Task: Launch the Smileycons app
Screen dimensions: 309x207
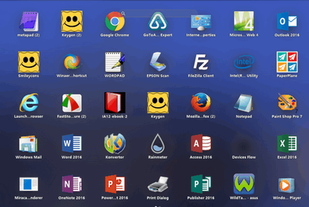Action: click(29, 62)
